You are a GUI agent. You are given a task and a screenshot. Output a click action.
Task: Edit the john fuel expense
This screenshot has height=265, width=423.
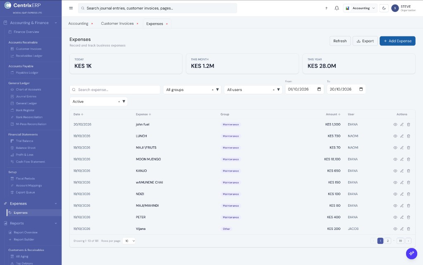pos(402,124)
